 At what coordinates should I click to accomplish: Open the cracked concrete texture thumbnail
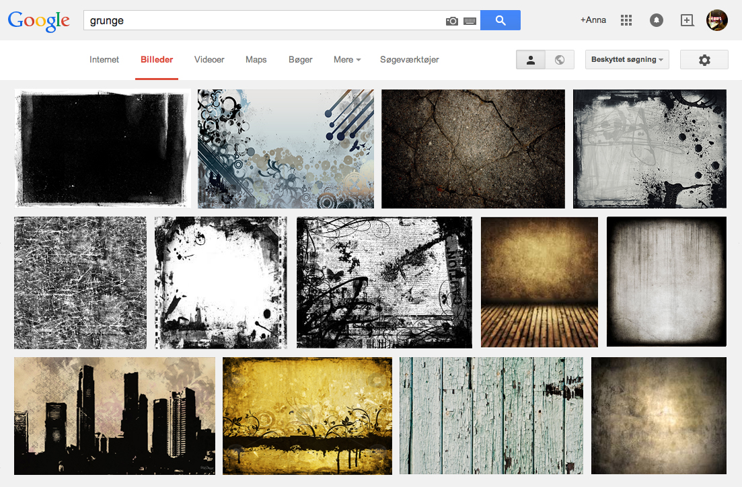pyautogui.click(x=473, y=149)
